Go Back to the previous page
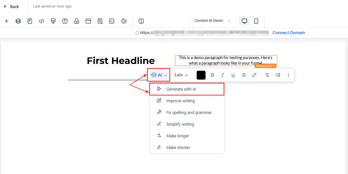Image resolution: width=348 pixels, height=174 pixels. pyautogui.click(x=11, y=6)
